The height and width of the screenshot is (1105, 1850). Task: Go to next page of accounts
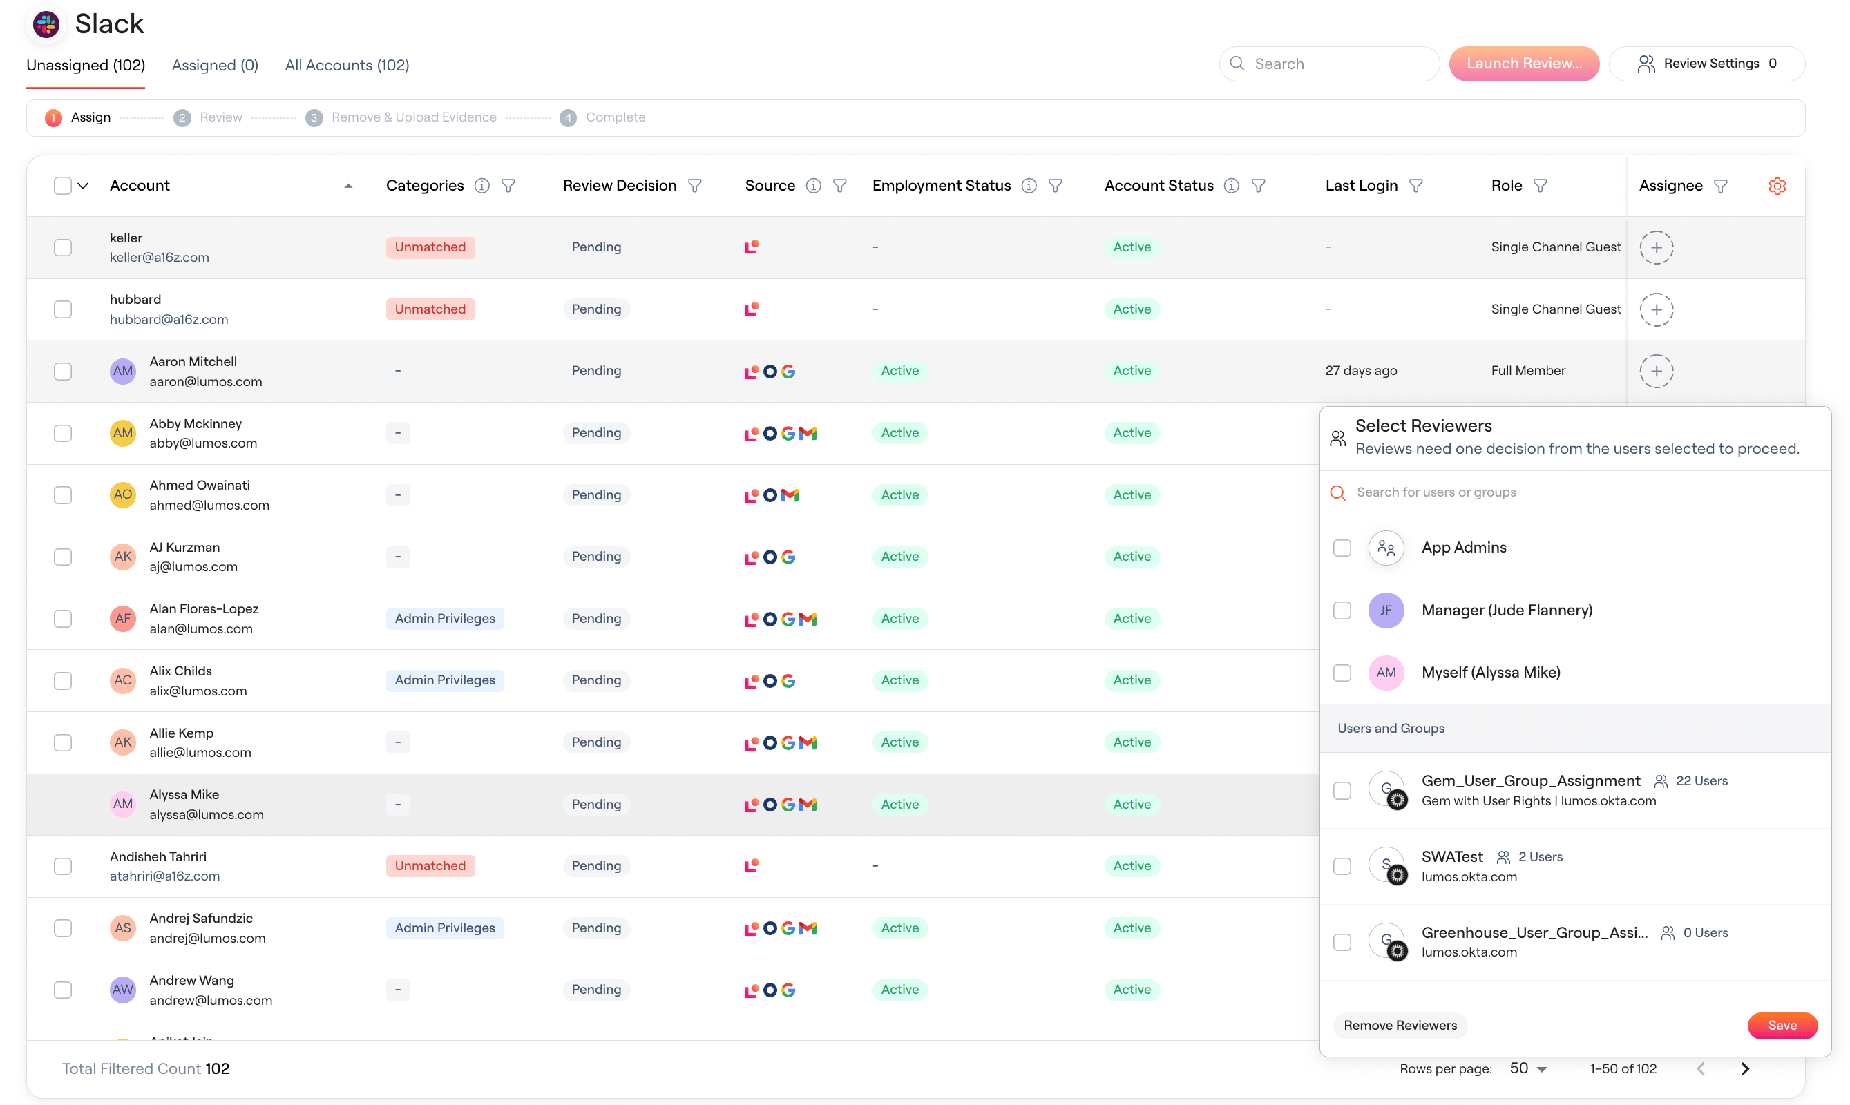click(1745, 1068)
